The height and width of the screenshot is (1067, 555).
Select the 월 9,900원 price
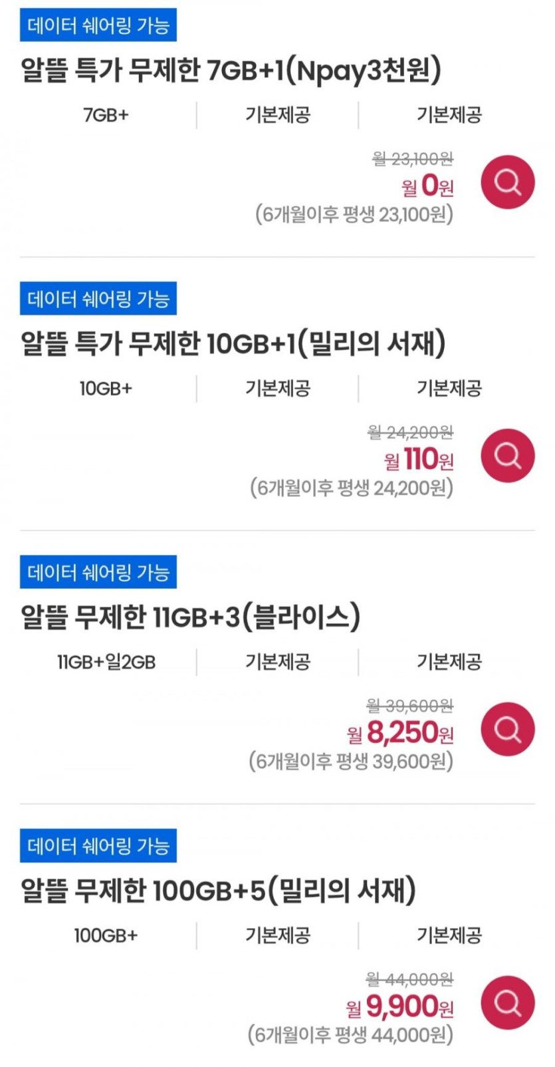[x=400, y=1007]
